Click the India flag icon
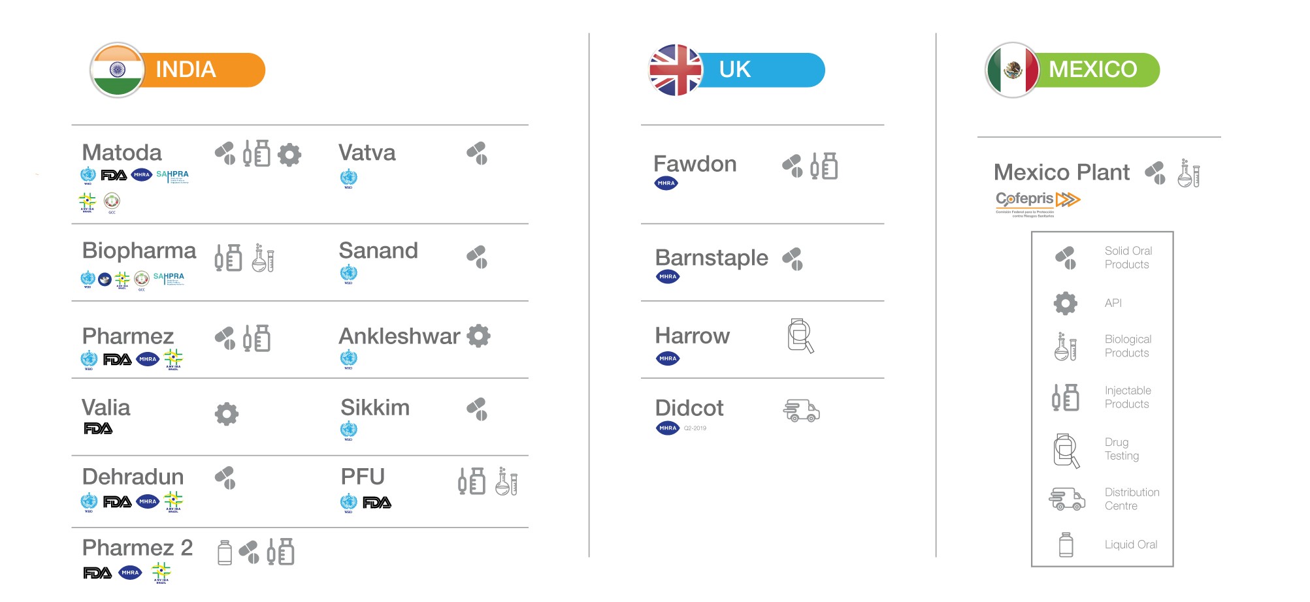The image size is (1310, 602). 117,70
